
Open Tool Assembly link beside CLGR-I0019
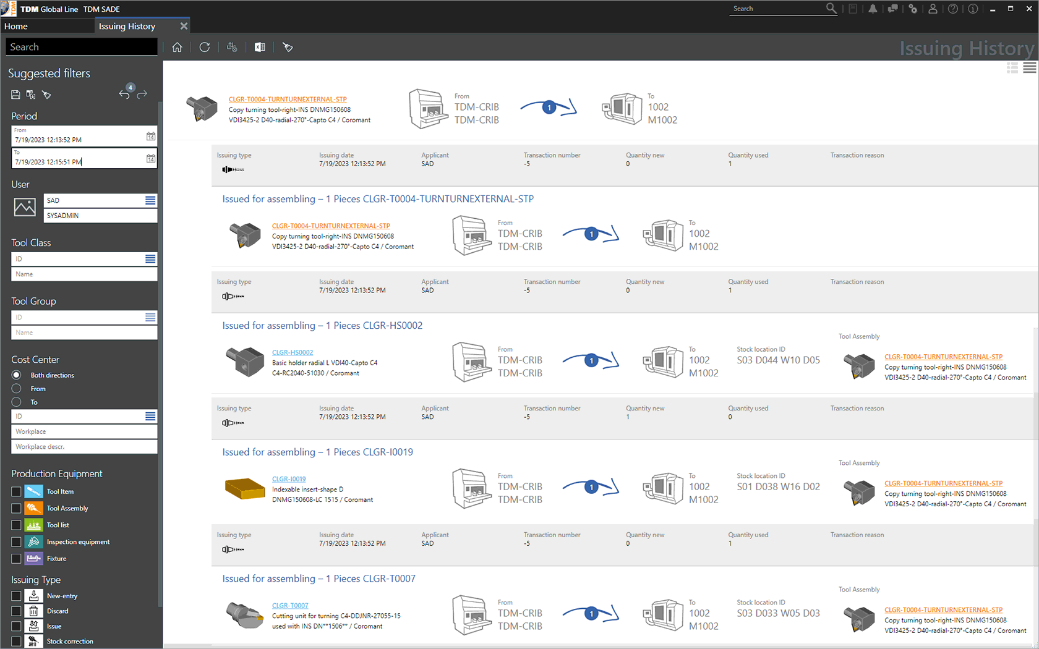[943, 483]
